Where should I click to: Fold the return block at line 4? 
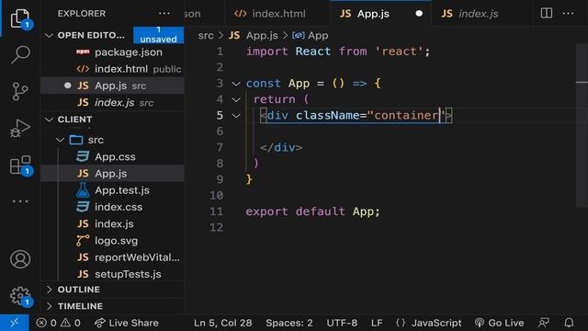click(x=236, y=99)
